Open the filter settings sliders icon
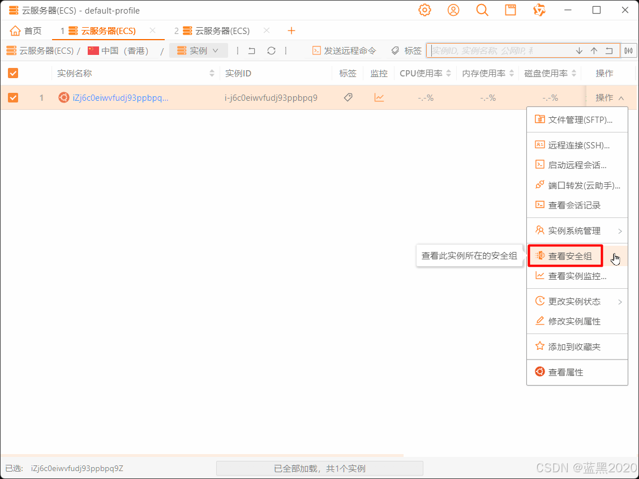639x479 pixels. [629, 50]
